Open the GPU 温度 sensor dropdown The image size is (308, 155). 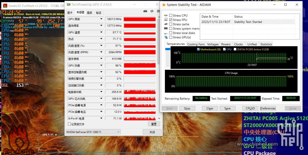[101, 32]
